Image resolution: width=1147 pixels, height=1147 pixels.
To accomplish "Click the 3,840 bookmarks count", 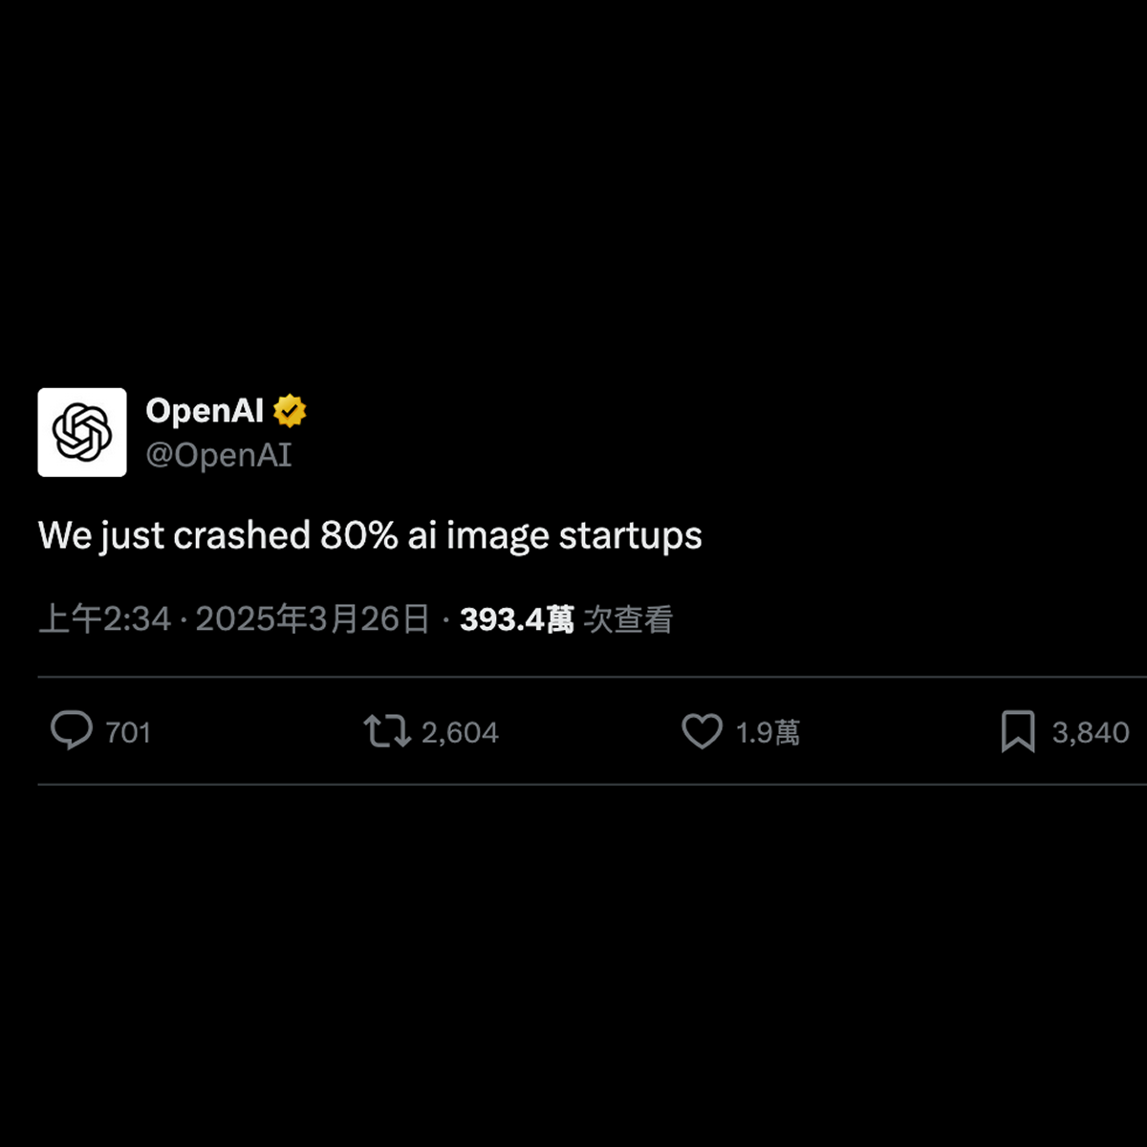I will pyautogui.click(x=1091, y=733).
